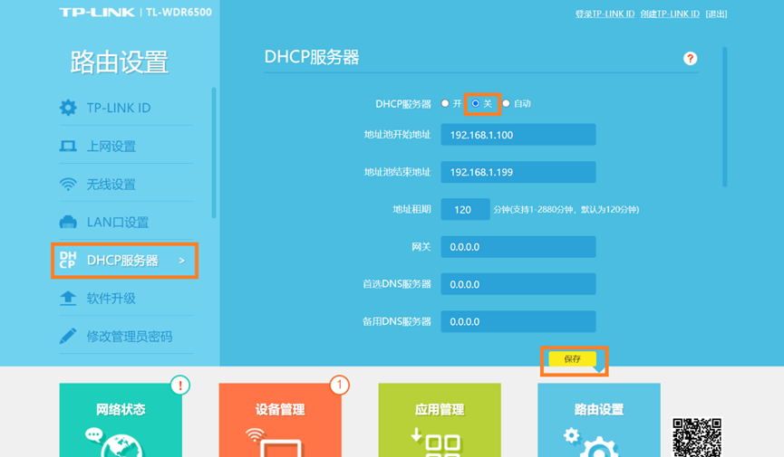Screen dimensions: 784x457
Task: Click the 登录TP-LINK ID link
Action: pyautogui.click(x=605, y=14)
